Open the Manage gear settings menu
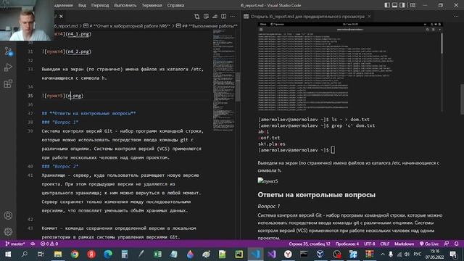This screenshot has width=464, height=261. point(8,231)
